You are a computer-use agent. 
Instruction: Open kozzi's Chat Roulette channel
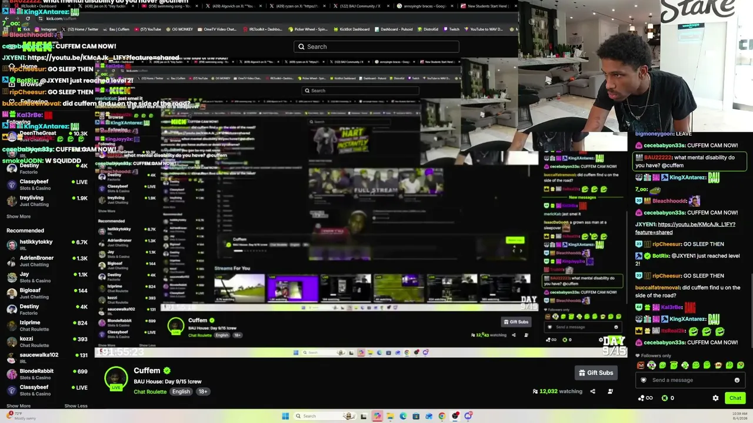pos(47,342)
